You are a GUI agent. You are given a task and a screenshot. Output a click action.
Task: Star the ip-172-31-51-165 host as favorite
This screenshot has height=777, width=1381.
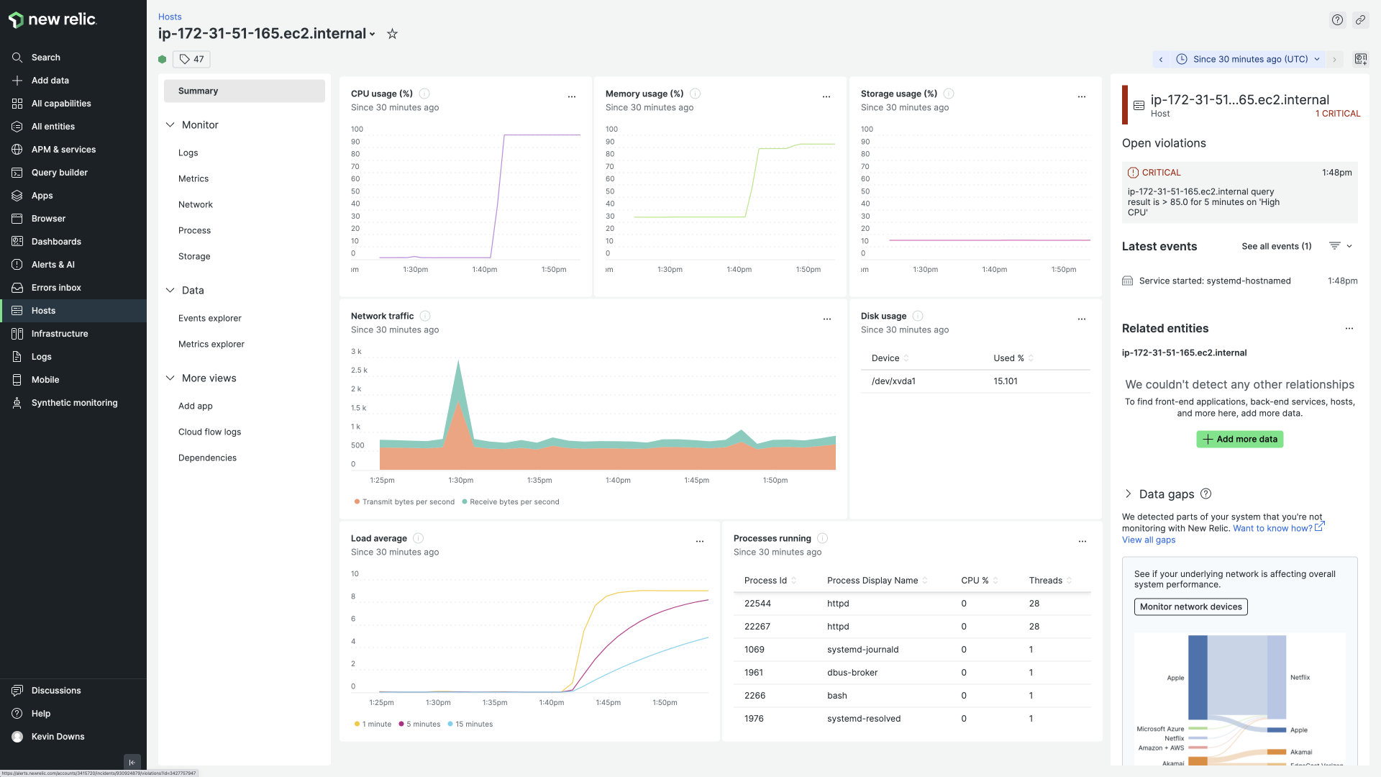(x=392, y=34)
